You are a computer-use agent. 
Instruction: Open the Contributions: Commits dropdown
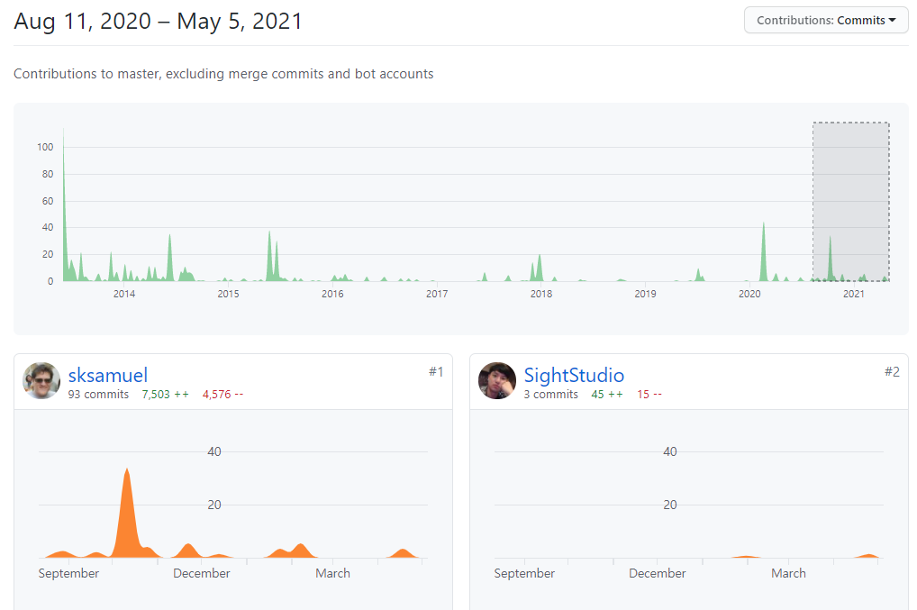pyautogui.click(x=825, y=20)
